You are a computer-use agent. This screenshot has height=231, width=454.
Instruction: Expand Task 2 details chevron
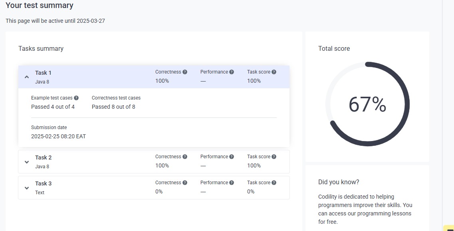(27, 162)
